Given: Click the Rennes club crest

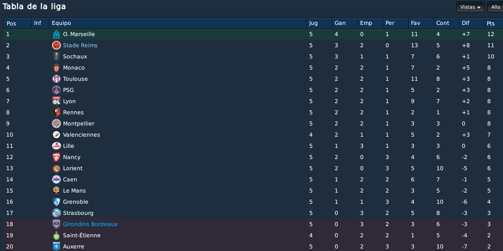Looking at the screenshot, I should click(56, 112).
